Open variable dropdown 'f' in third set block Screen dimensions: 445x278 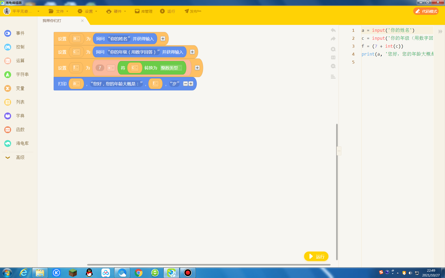pyautogui.click(x=76, y=68)
